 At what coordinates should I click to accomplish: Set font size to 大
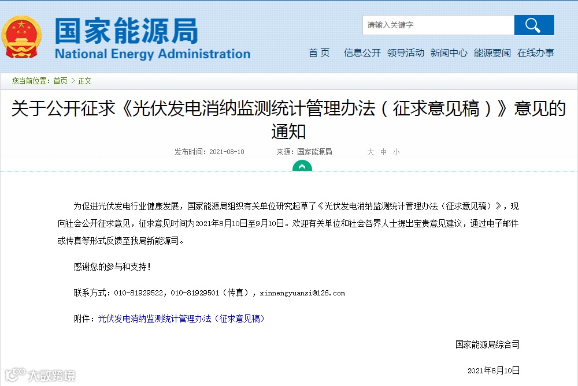[x=370, y=152]
